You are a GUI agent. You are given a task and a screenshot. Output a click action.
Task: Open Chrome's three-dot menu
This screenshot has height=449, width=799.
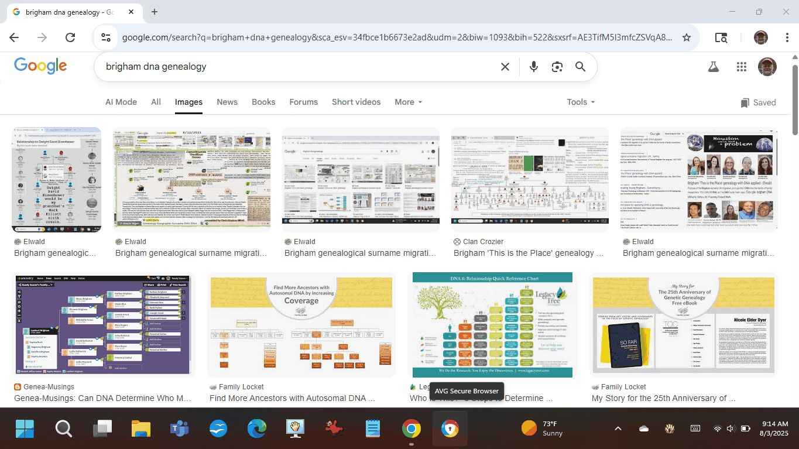[787, 37]
